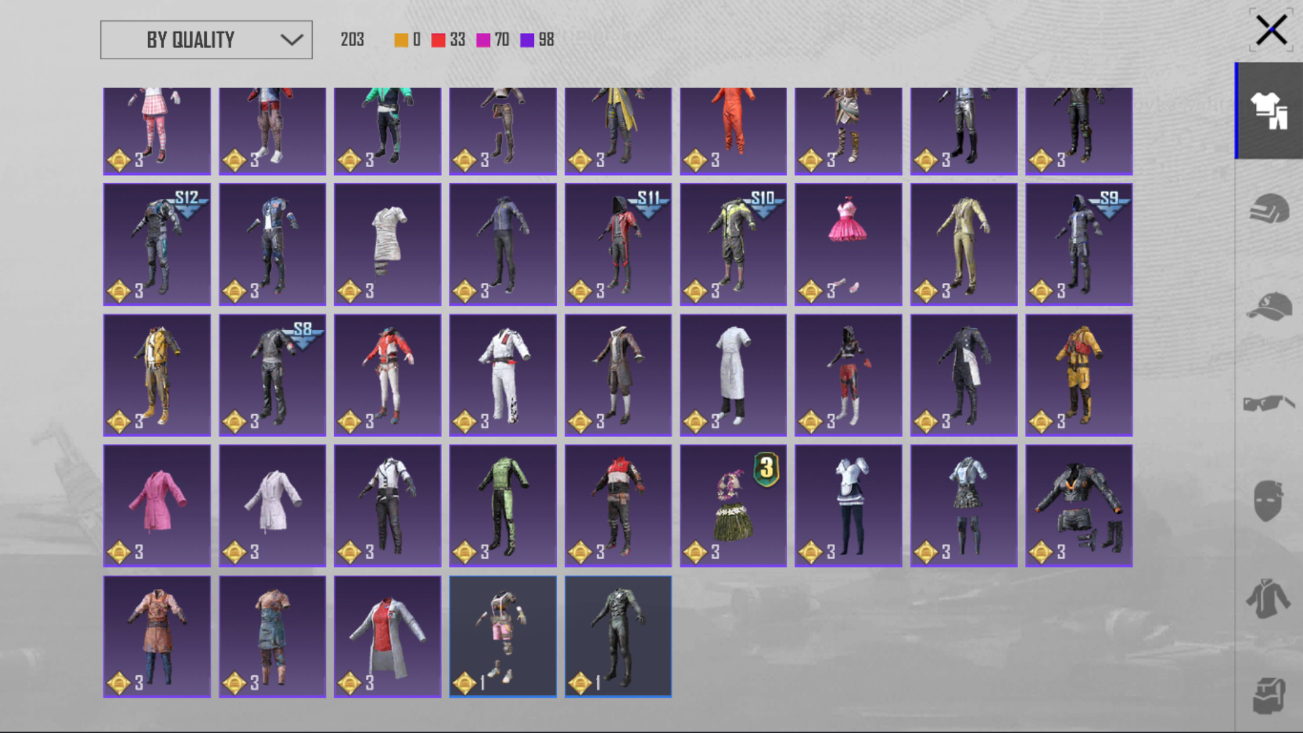Select the S11 red hooded outfit
Image resolution: width=1303 pixels, height=733 pixels.
click(618, 244)
